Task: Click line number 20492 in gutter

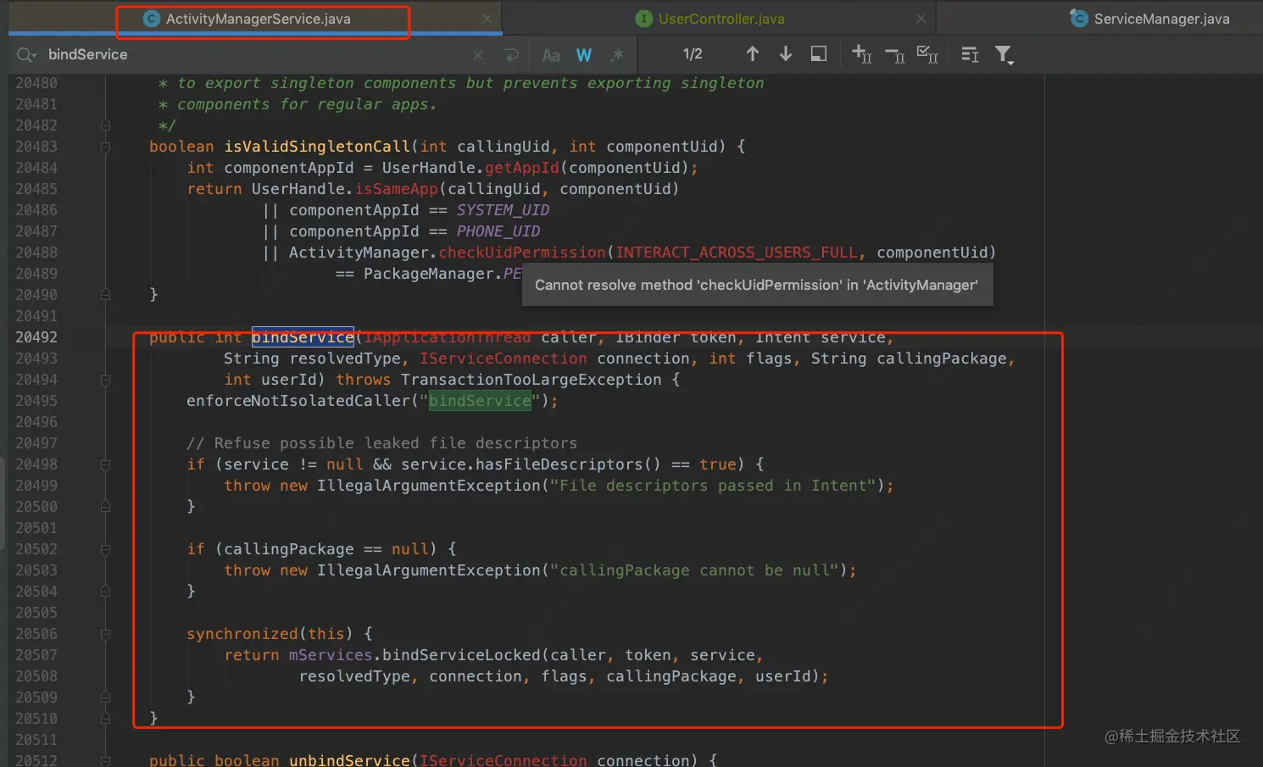Action: tap(36, 337)
